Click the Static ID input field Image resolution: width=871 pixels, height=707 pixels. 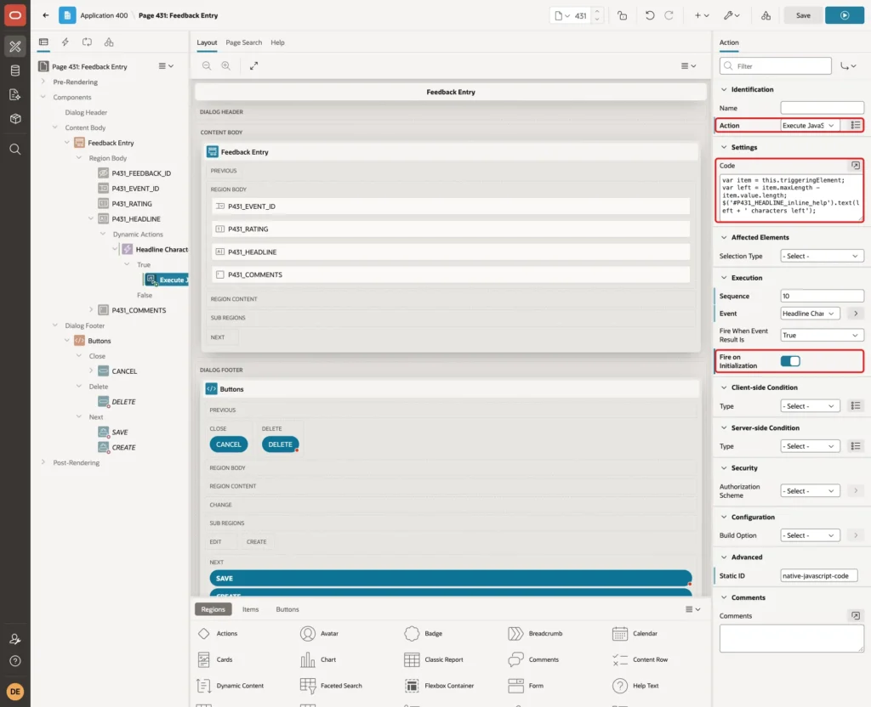point(819,576)
